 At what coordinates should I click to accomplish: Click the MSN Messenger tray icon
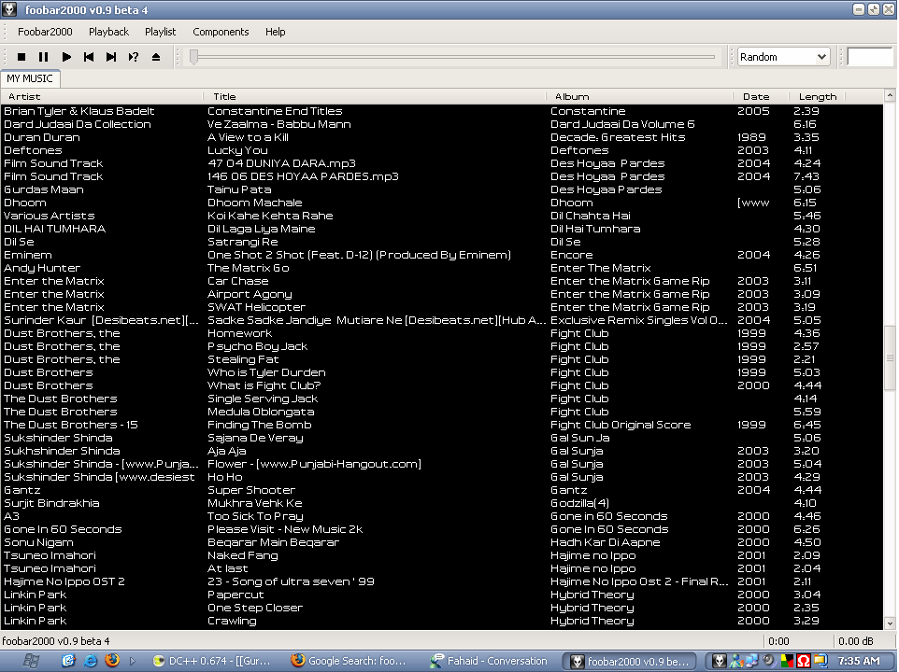click(x=736, y=661)
